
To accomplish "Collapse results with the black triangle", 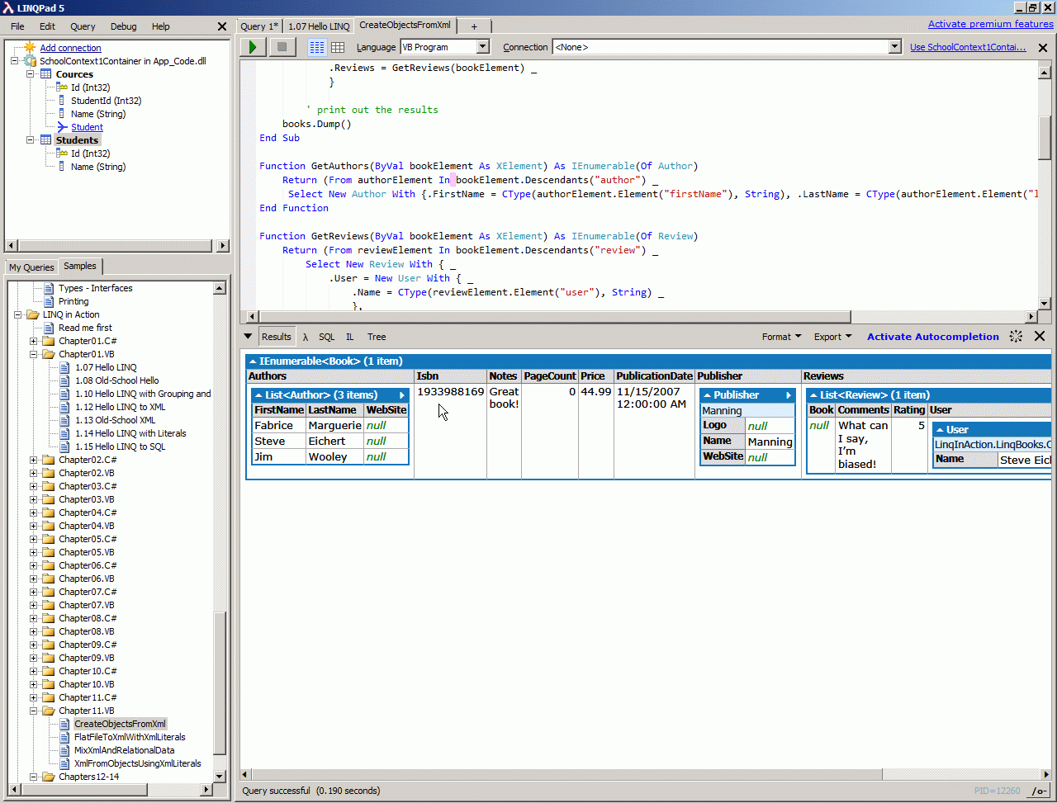I will pos(248,336).
